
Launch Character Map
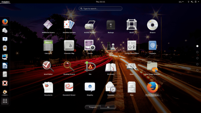point(69,46)
